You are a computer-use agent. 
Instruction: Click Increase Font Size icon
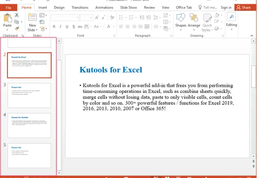97,17
